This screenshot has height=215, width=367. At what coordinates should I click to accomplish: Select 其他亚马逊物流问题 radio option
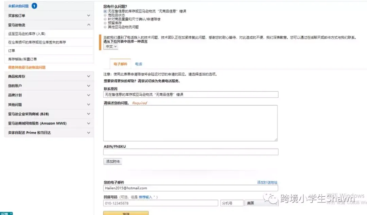pyautogui.click(x=105, y=27)
